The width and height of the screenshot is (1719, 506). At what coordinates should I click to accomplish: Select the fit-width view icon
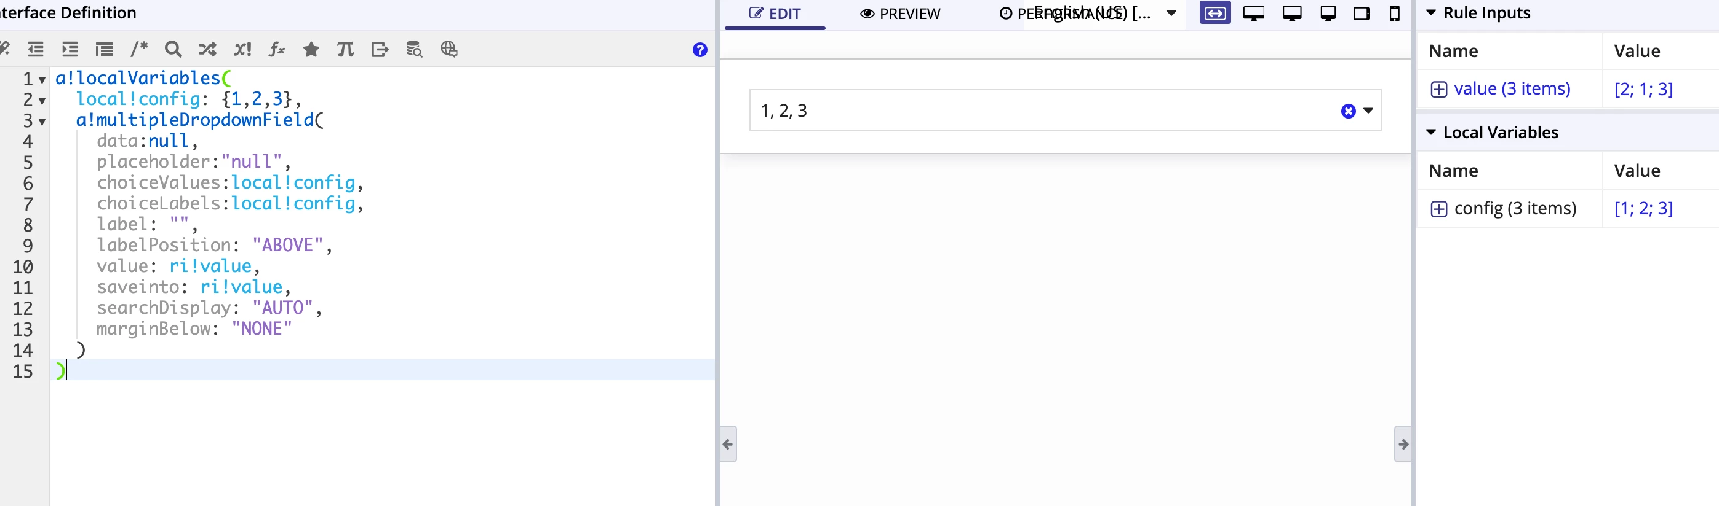pos(1215,14)
